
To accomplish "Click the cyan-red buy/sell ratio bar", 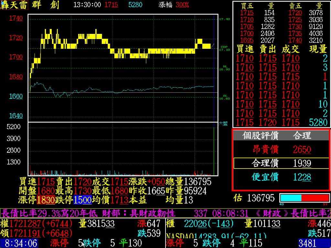I will pyautogui.click(x=304, y=198).
